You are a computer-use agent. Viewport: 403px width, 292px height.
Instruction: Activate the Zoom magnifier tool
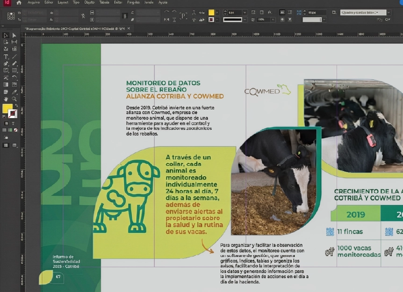point(14,99)
